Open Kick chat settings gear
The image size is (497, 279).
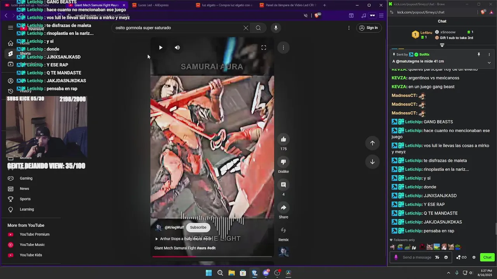474,257
